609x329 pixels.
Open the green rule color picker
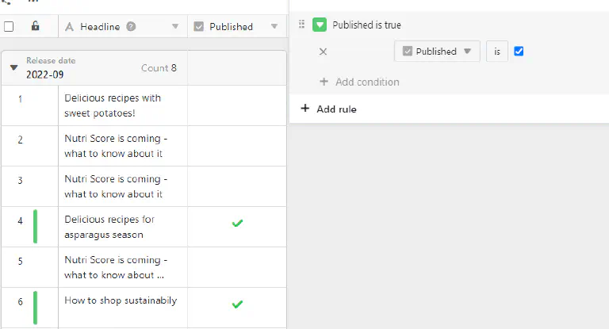click(x=320, y=25)
